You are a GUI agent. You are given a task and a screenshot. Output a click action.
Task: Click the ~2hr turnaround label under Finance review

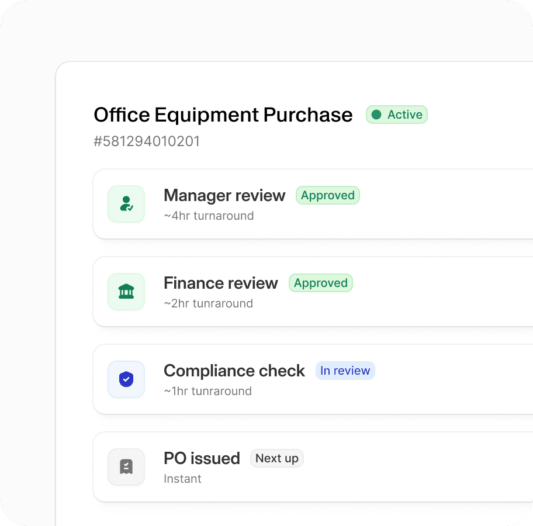(x=208, y=303)
